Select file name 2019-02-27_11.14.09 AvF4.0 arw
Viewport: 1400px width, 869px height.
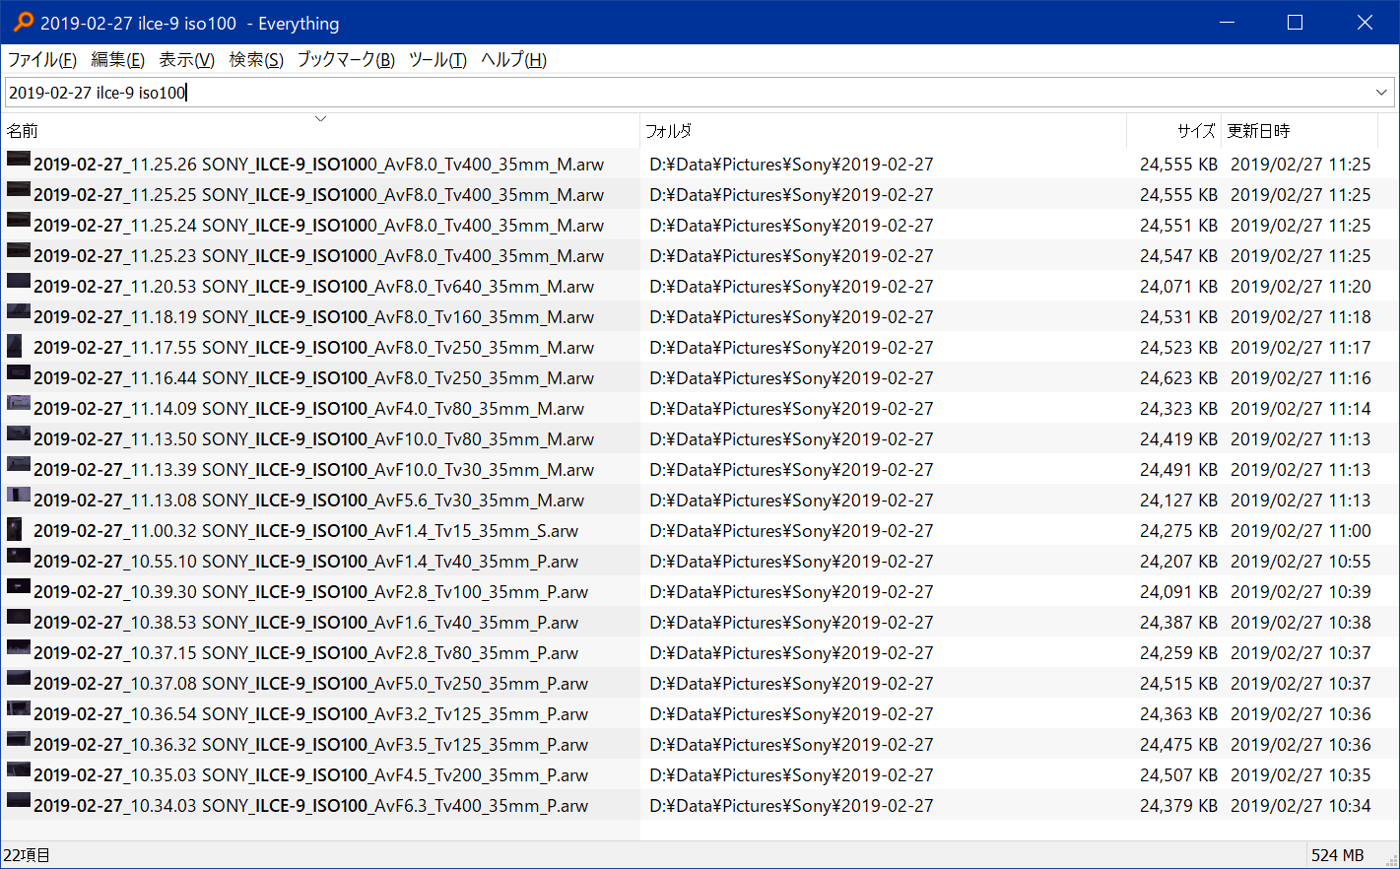click(308, 409)
